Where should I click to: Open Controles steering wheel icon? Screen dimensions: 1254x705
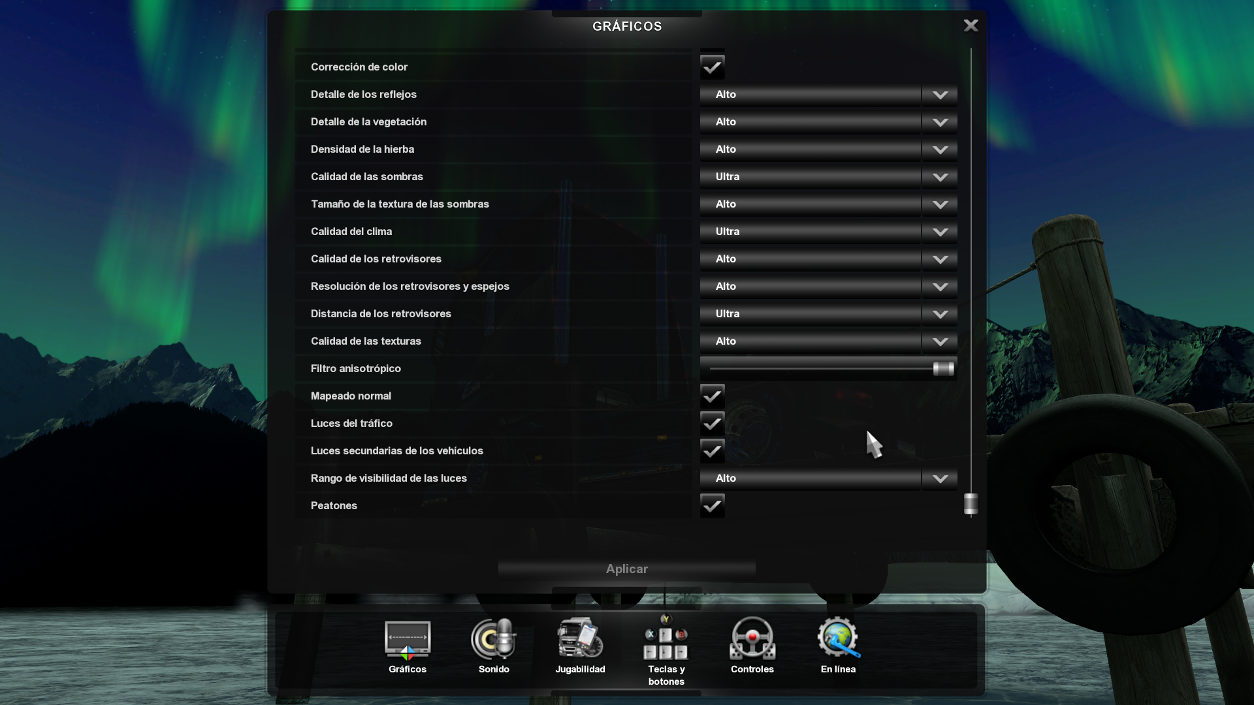pos(752,640)
